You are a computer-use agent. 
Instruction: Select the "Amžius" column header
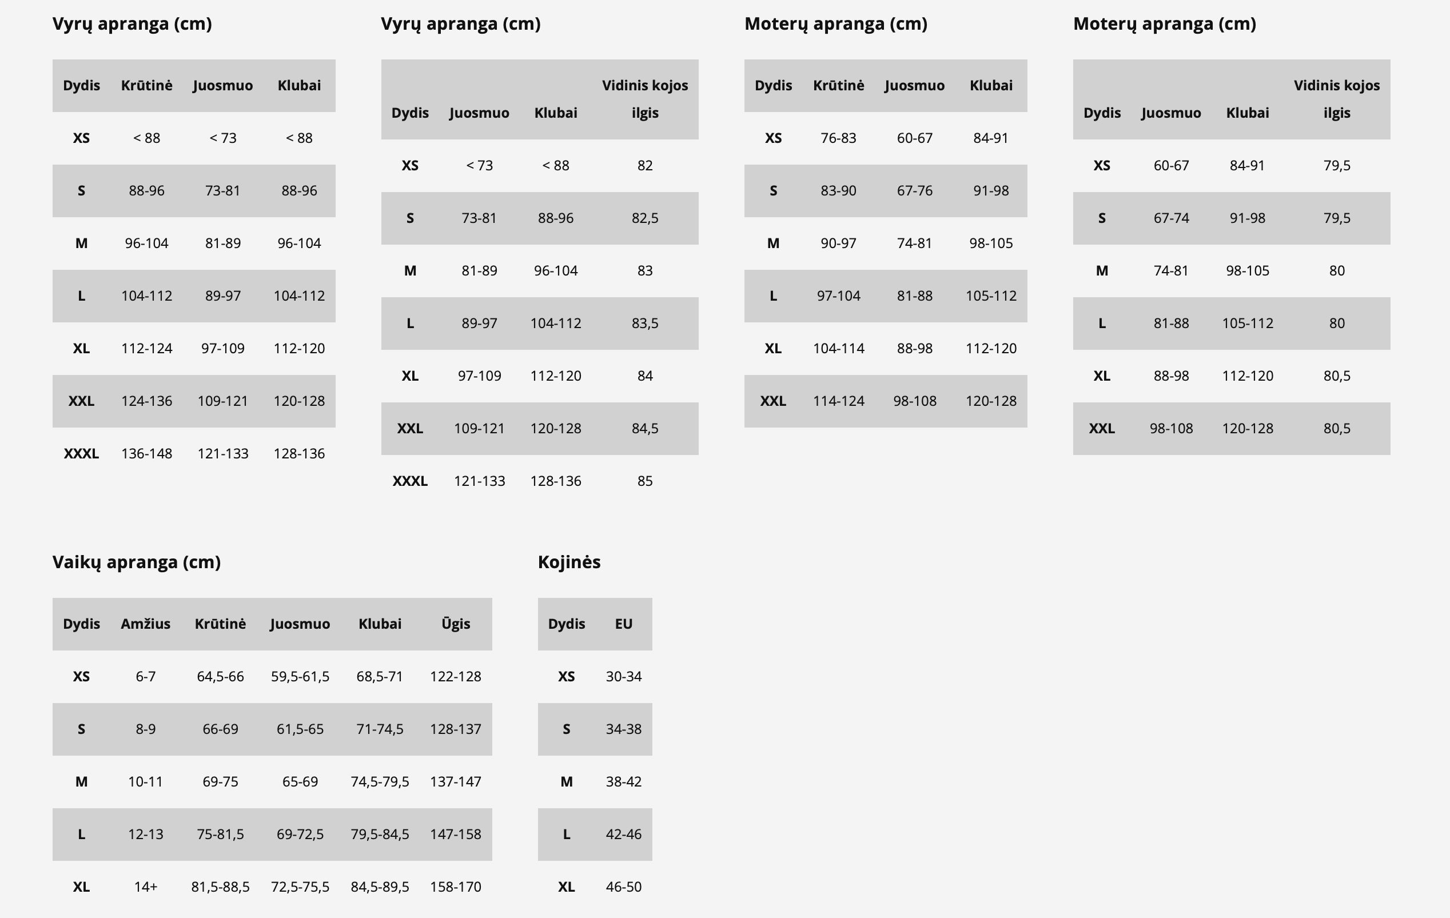[x=146, y=624]
